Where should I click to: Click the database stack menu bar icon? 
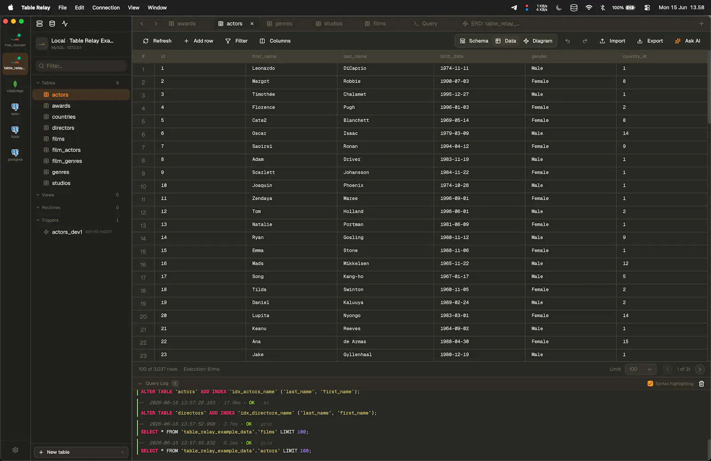tap(574, 8)
